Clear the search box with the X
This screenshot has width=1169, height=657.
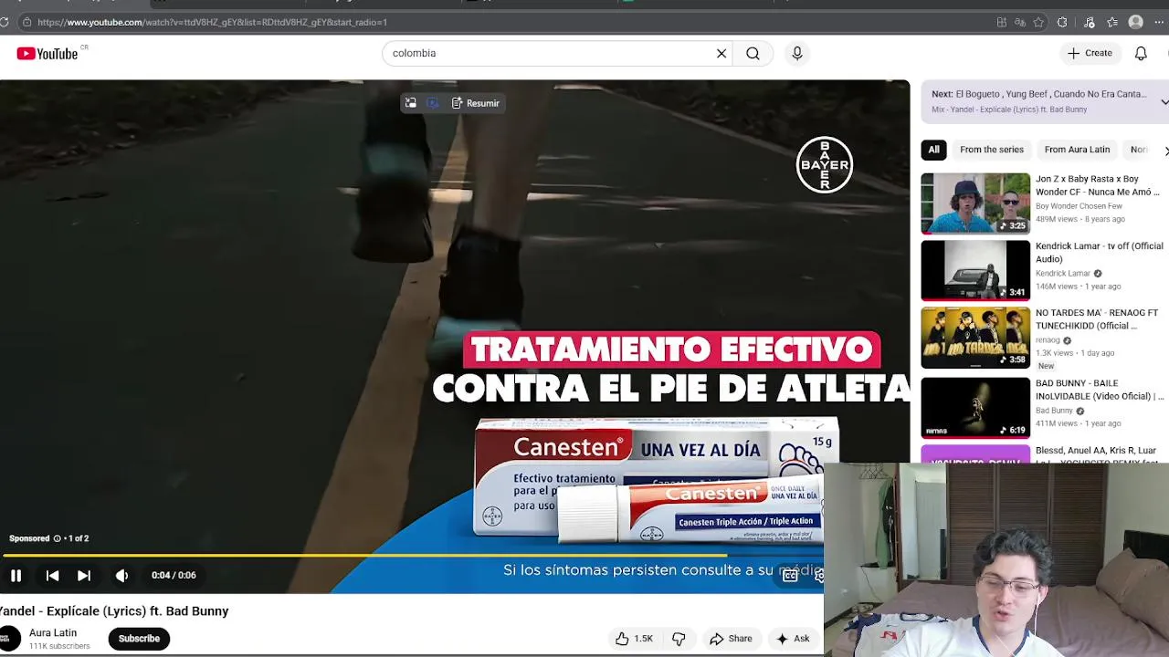721,54
